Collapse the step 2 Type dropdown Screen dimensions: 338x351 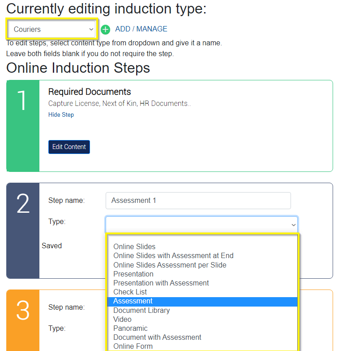tap(201, 224)
